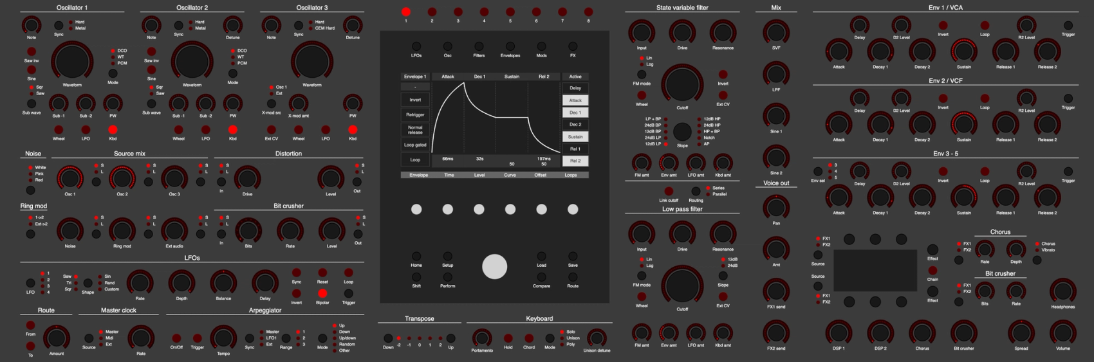Toggle Oscillator 1 Sync button
Screen dimensions: 1094x362
[59, 26]
